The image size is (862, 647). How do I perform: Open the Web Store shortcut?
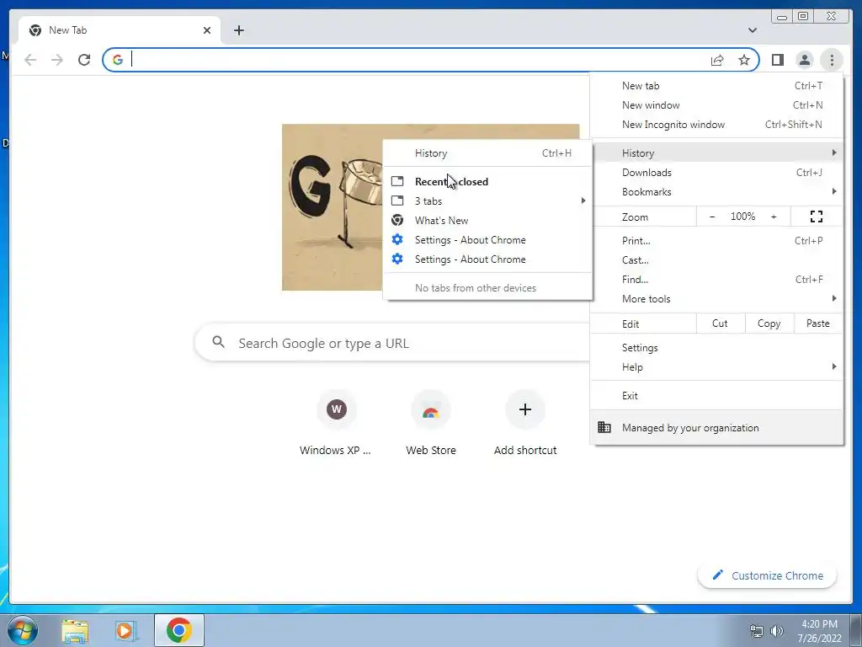pyautogui.click(x=430, y=423)
